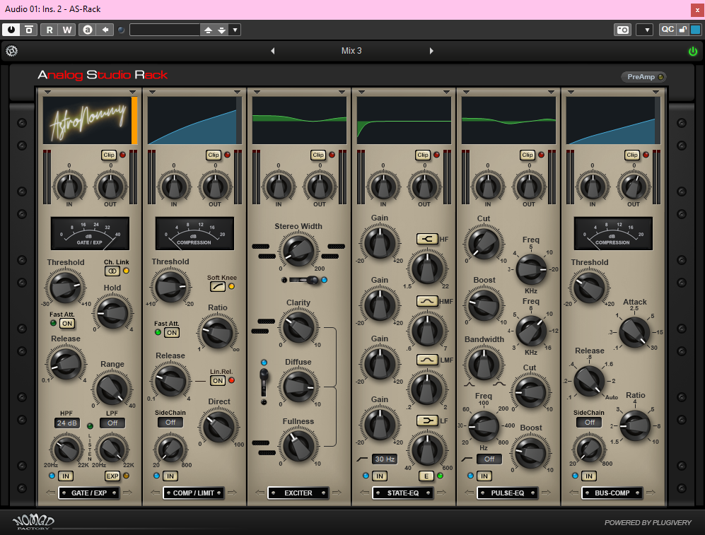This screenshot has width=705, height=535.
Task: Toggle the PreAmp switch
Action: coord(644,77)
